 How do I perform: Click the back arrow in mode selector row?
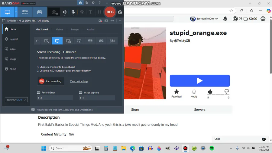(x=37, y=41)
